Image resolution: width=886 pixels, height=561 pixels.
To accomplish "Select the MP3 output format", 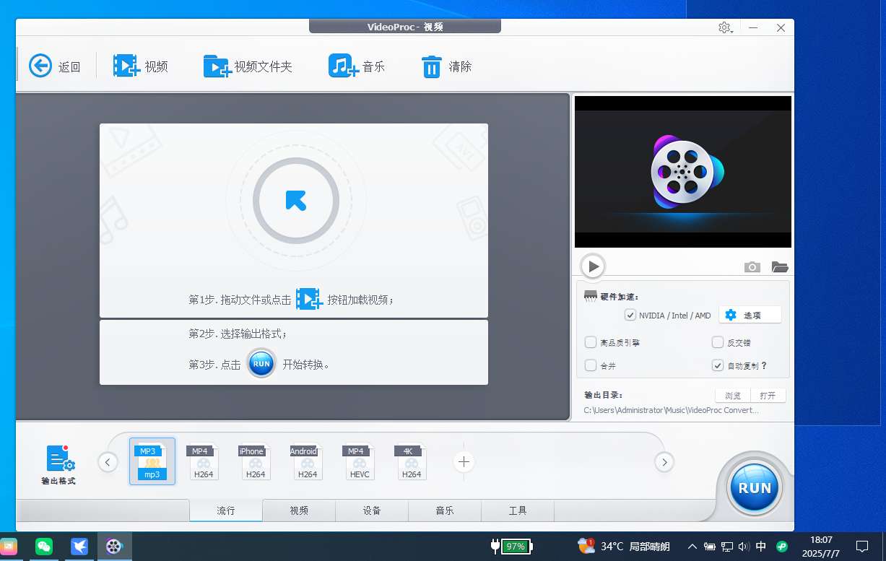I will pos(152,461).
